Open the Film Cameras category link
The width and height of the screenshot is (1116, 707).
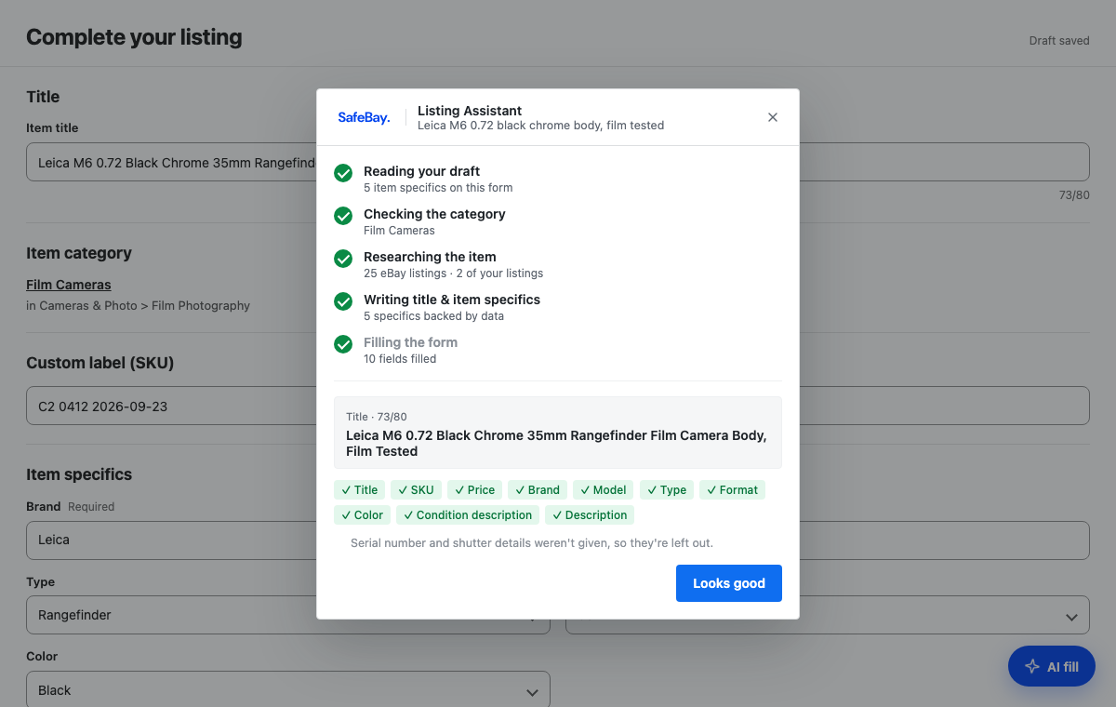69,285
